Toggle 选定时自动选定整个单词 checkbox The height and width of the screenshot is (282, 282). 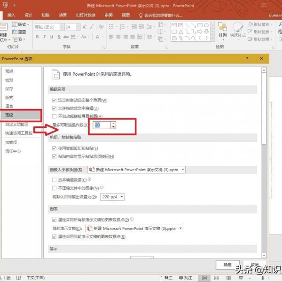pos(55,101)
